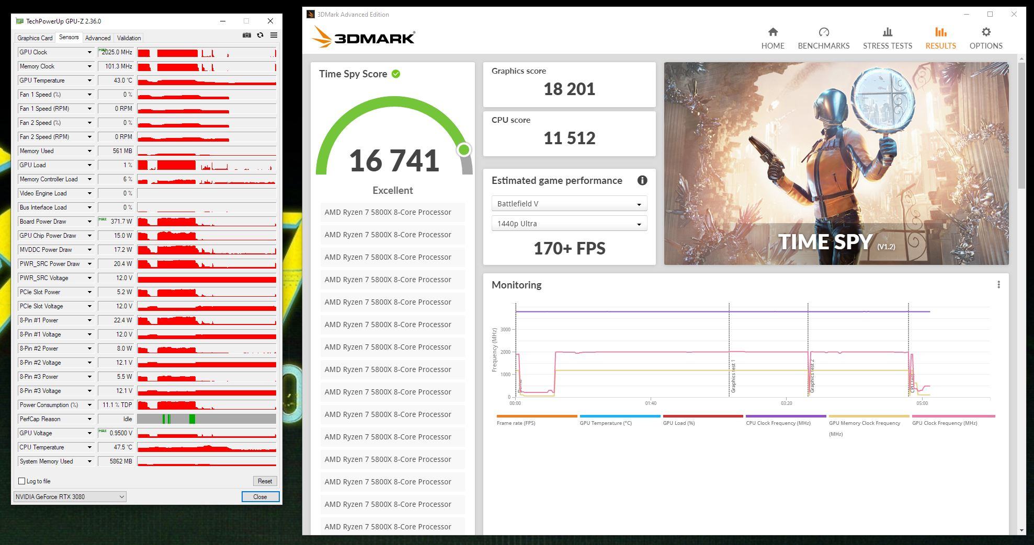Open the Fan 1 Speed (RPM) sensor dropdown
The image size is (1034, 545).
click(x=89, y=109)
